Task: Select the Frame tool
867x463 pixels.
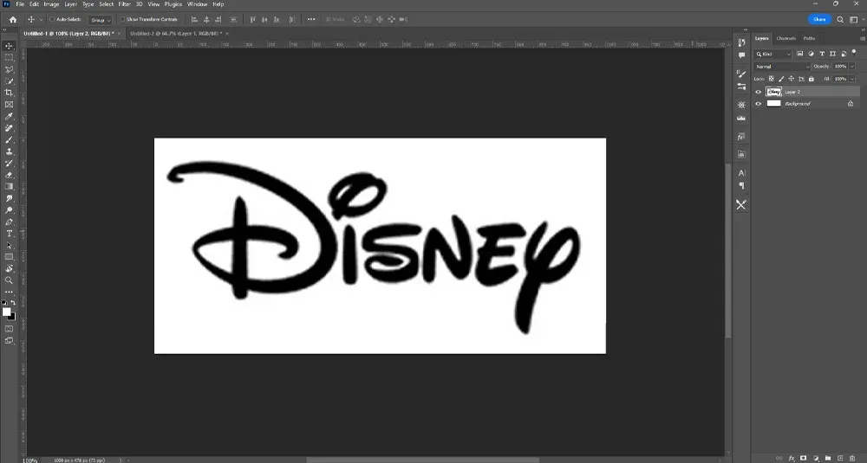Action: click(x=9, y=105)
